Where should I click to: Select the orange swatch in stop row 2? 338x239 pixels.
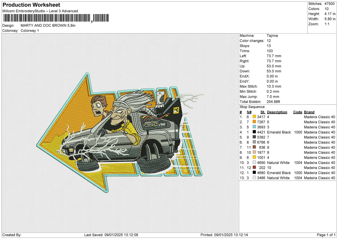(254, 122)
